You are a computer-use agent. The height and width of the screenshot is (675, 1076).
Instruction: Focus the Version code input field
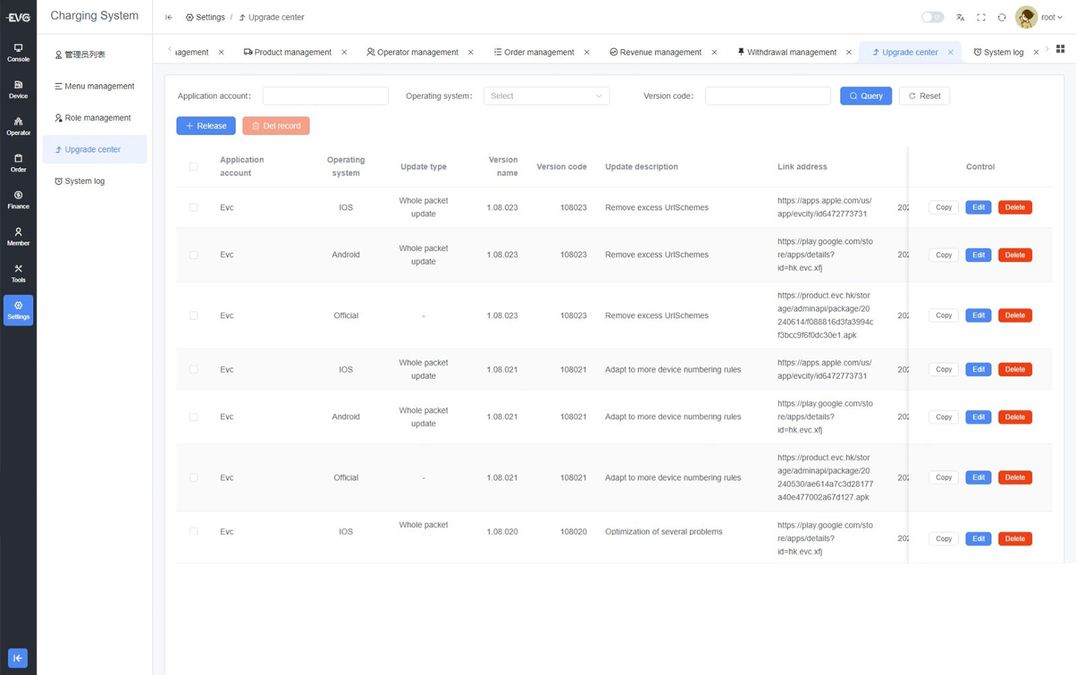767,96
